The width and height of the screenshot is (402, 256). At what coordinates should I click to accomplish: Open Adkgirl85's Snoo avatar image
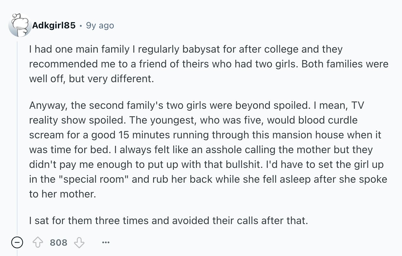coord(20,25)
